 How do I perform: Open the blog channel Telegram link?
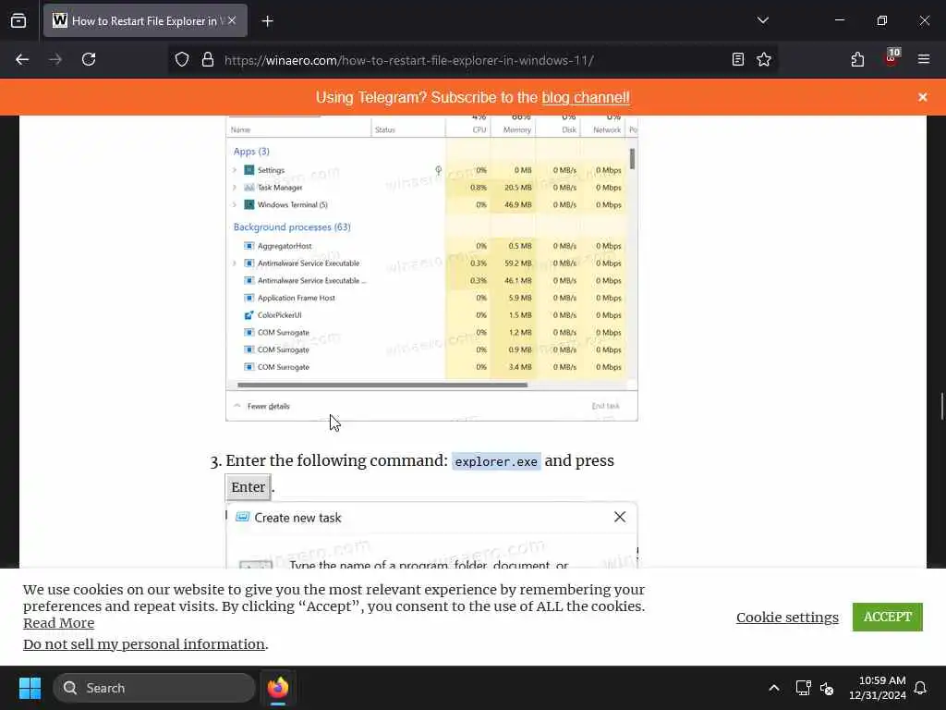coord(585,97)
